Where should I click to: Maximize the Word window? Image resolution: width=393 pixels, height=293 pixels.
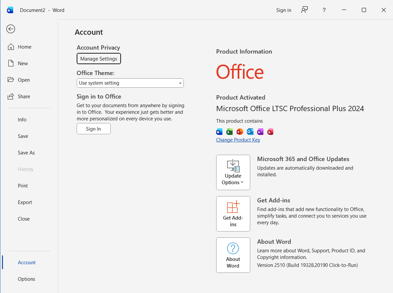click(x=364, y=10)
